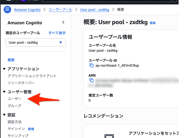The width and height of the screenshot is (190, 138).
Task: Collapse the 認証 section
Action: point(4,115)
